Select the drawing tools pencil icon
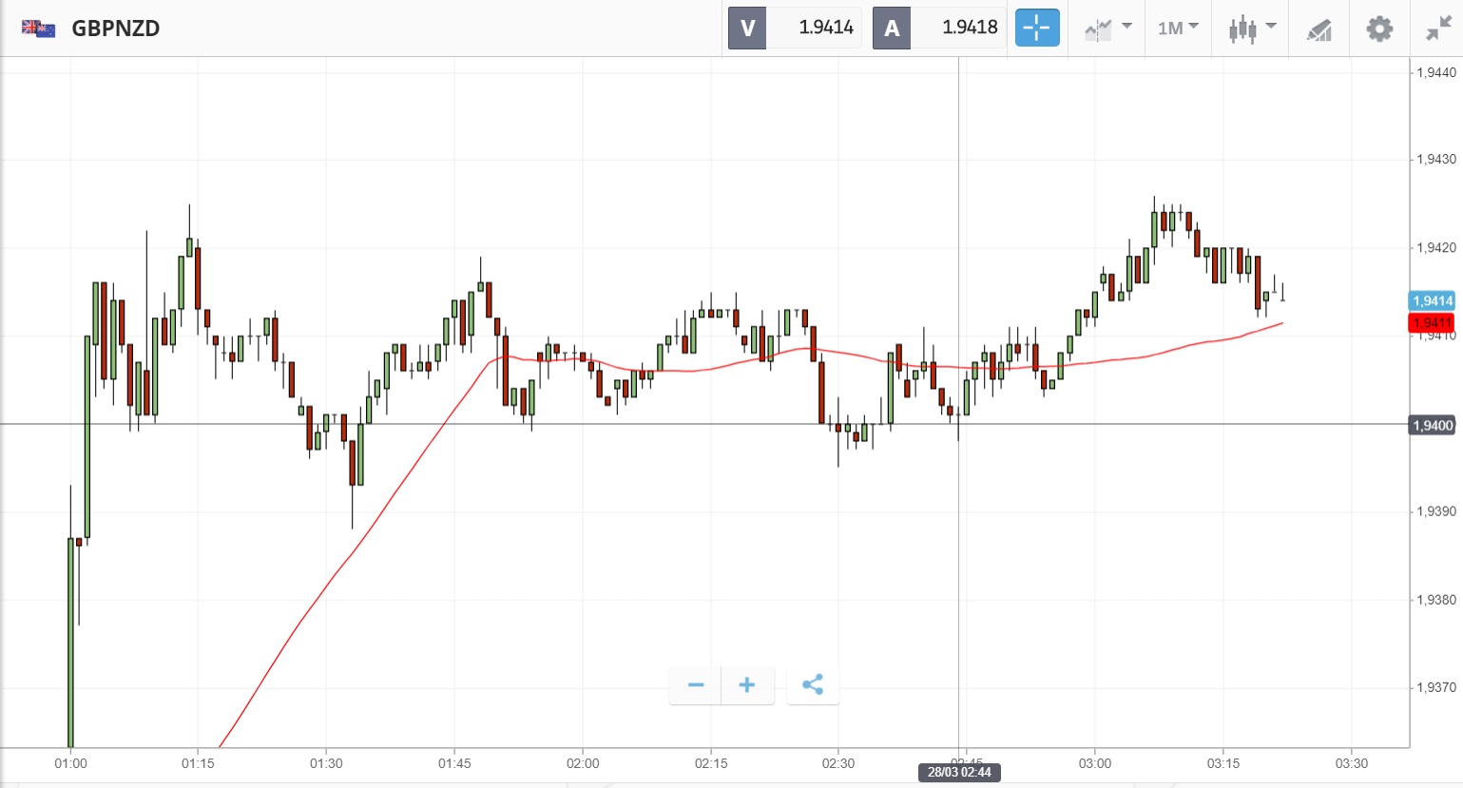The height and width of the screenshot is (788, 1463). (1319, 29)
